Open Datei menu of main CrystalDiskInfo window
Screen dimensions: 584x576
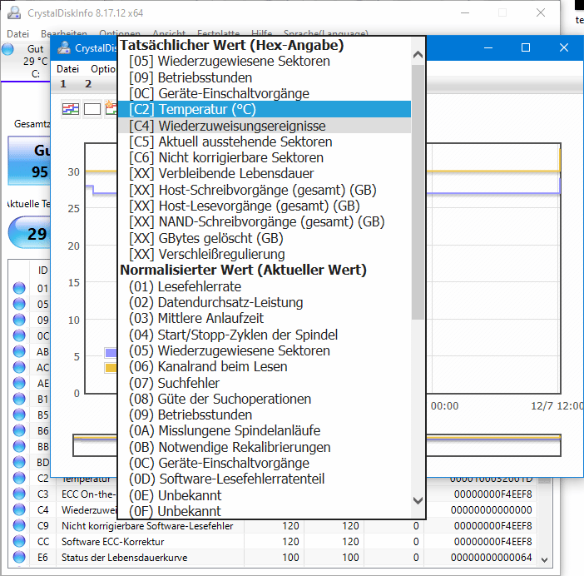pyautogui.click(x=17, y=34)
